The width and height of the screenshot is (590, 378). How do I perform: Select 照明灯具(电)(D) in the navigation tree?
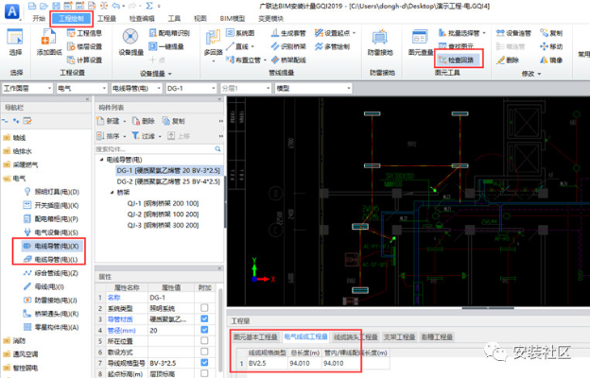pos(51,192)
